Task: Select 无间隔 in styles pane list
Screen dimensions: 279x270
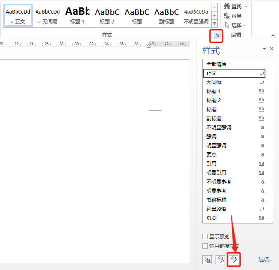Action: pyautogui.click(x=234, y=82)
